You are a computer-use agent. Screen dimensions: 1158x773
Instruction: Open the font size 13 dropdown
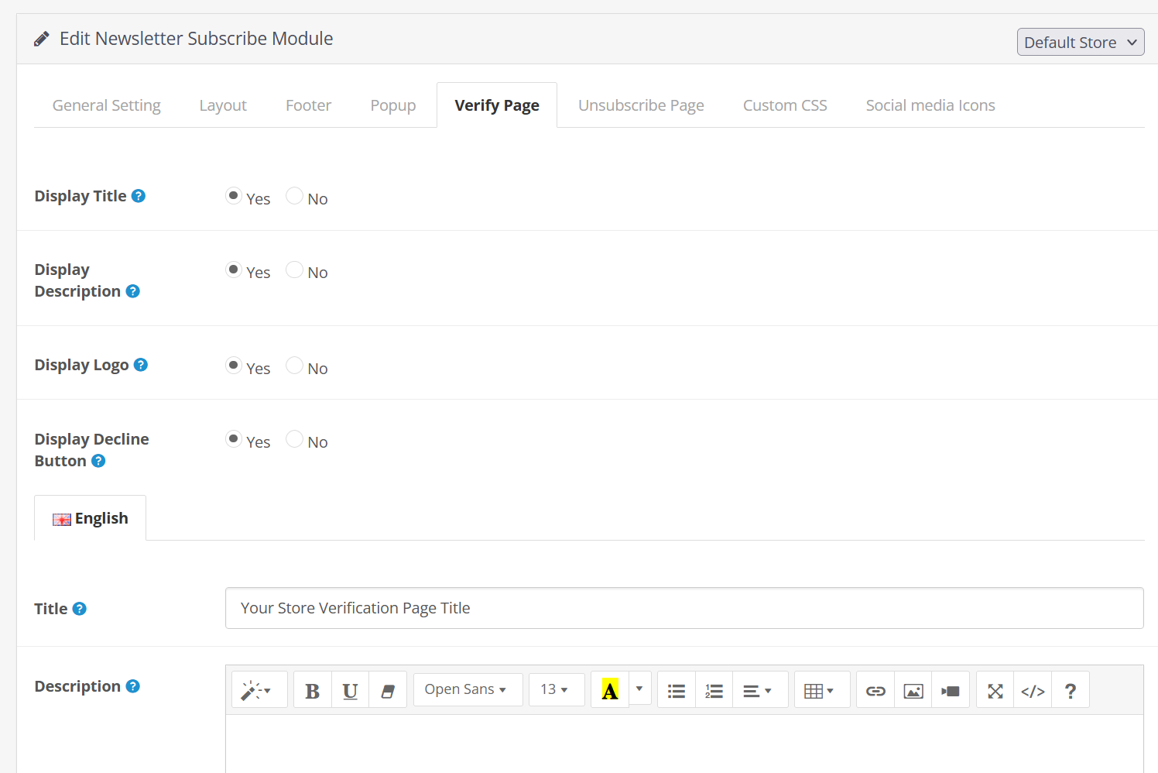pyautogui.click(x=556, y=690)
